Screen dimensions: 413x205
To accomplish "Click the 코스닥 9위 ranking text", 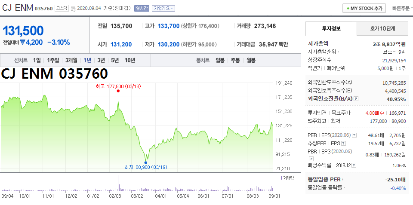I will [x=395, y=52].
